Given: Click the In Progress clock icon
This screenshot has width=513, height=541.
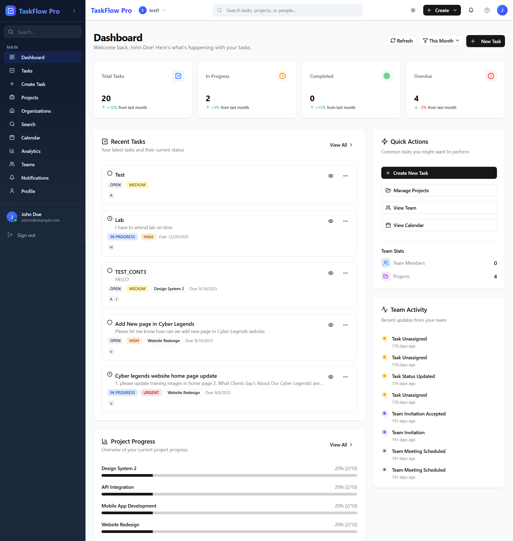Looking at the screenshot, I should point(282,76).
